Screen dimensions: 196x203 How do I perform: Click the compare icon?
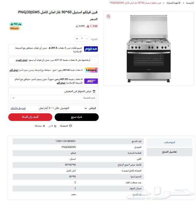(56, 126)
